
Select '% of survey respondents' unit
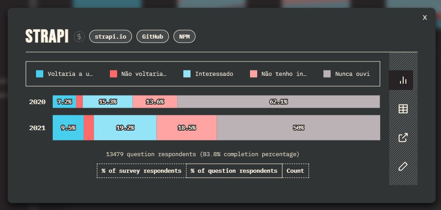coord(141,171)
